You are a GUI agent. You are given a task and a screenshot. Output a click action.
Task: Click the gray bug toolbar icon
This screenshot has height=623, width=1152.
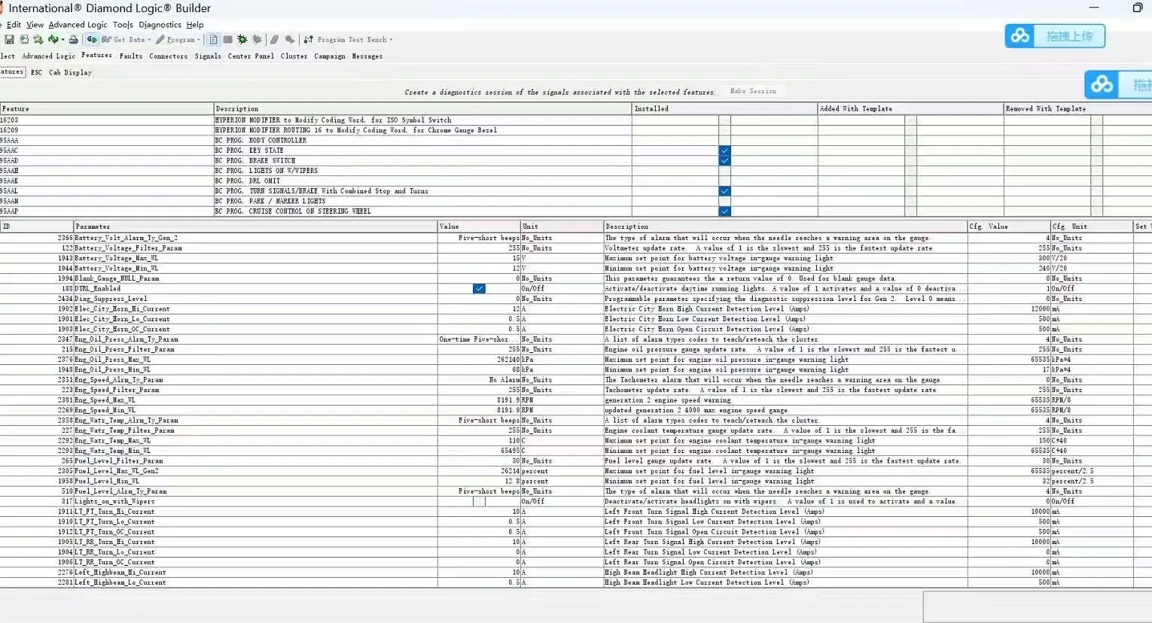coord(257,39)
